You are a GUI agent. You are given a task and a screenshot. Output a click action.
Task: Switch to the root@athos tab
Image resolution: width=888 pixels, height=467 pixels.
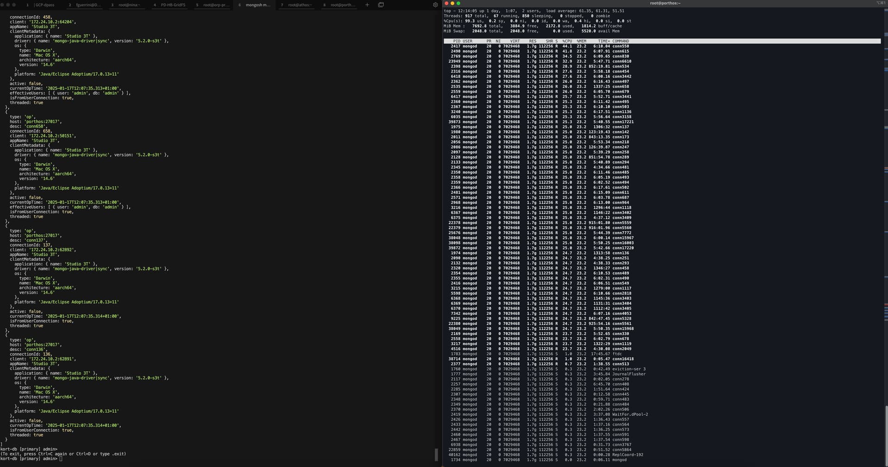click(300, 5)
